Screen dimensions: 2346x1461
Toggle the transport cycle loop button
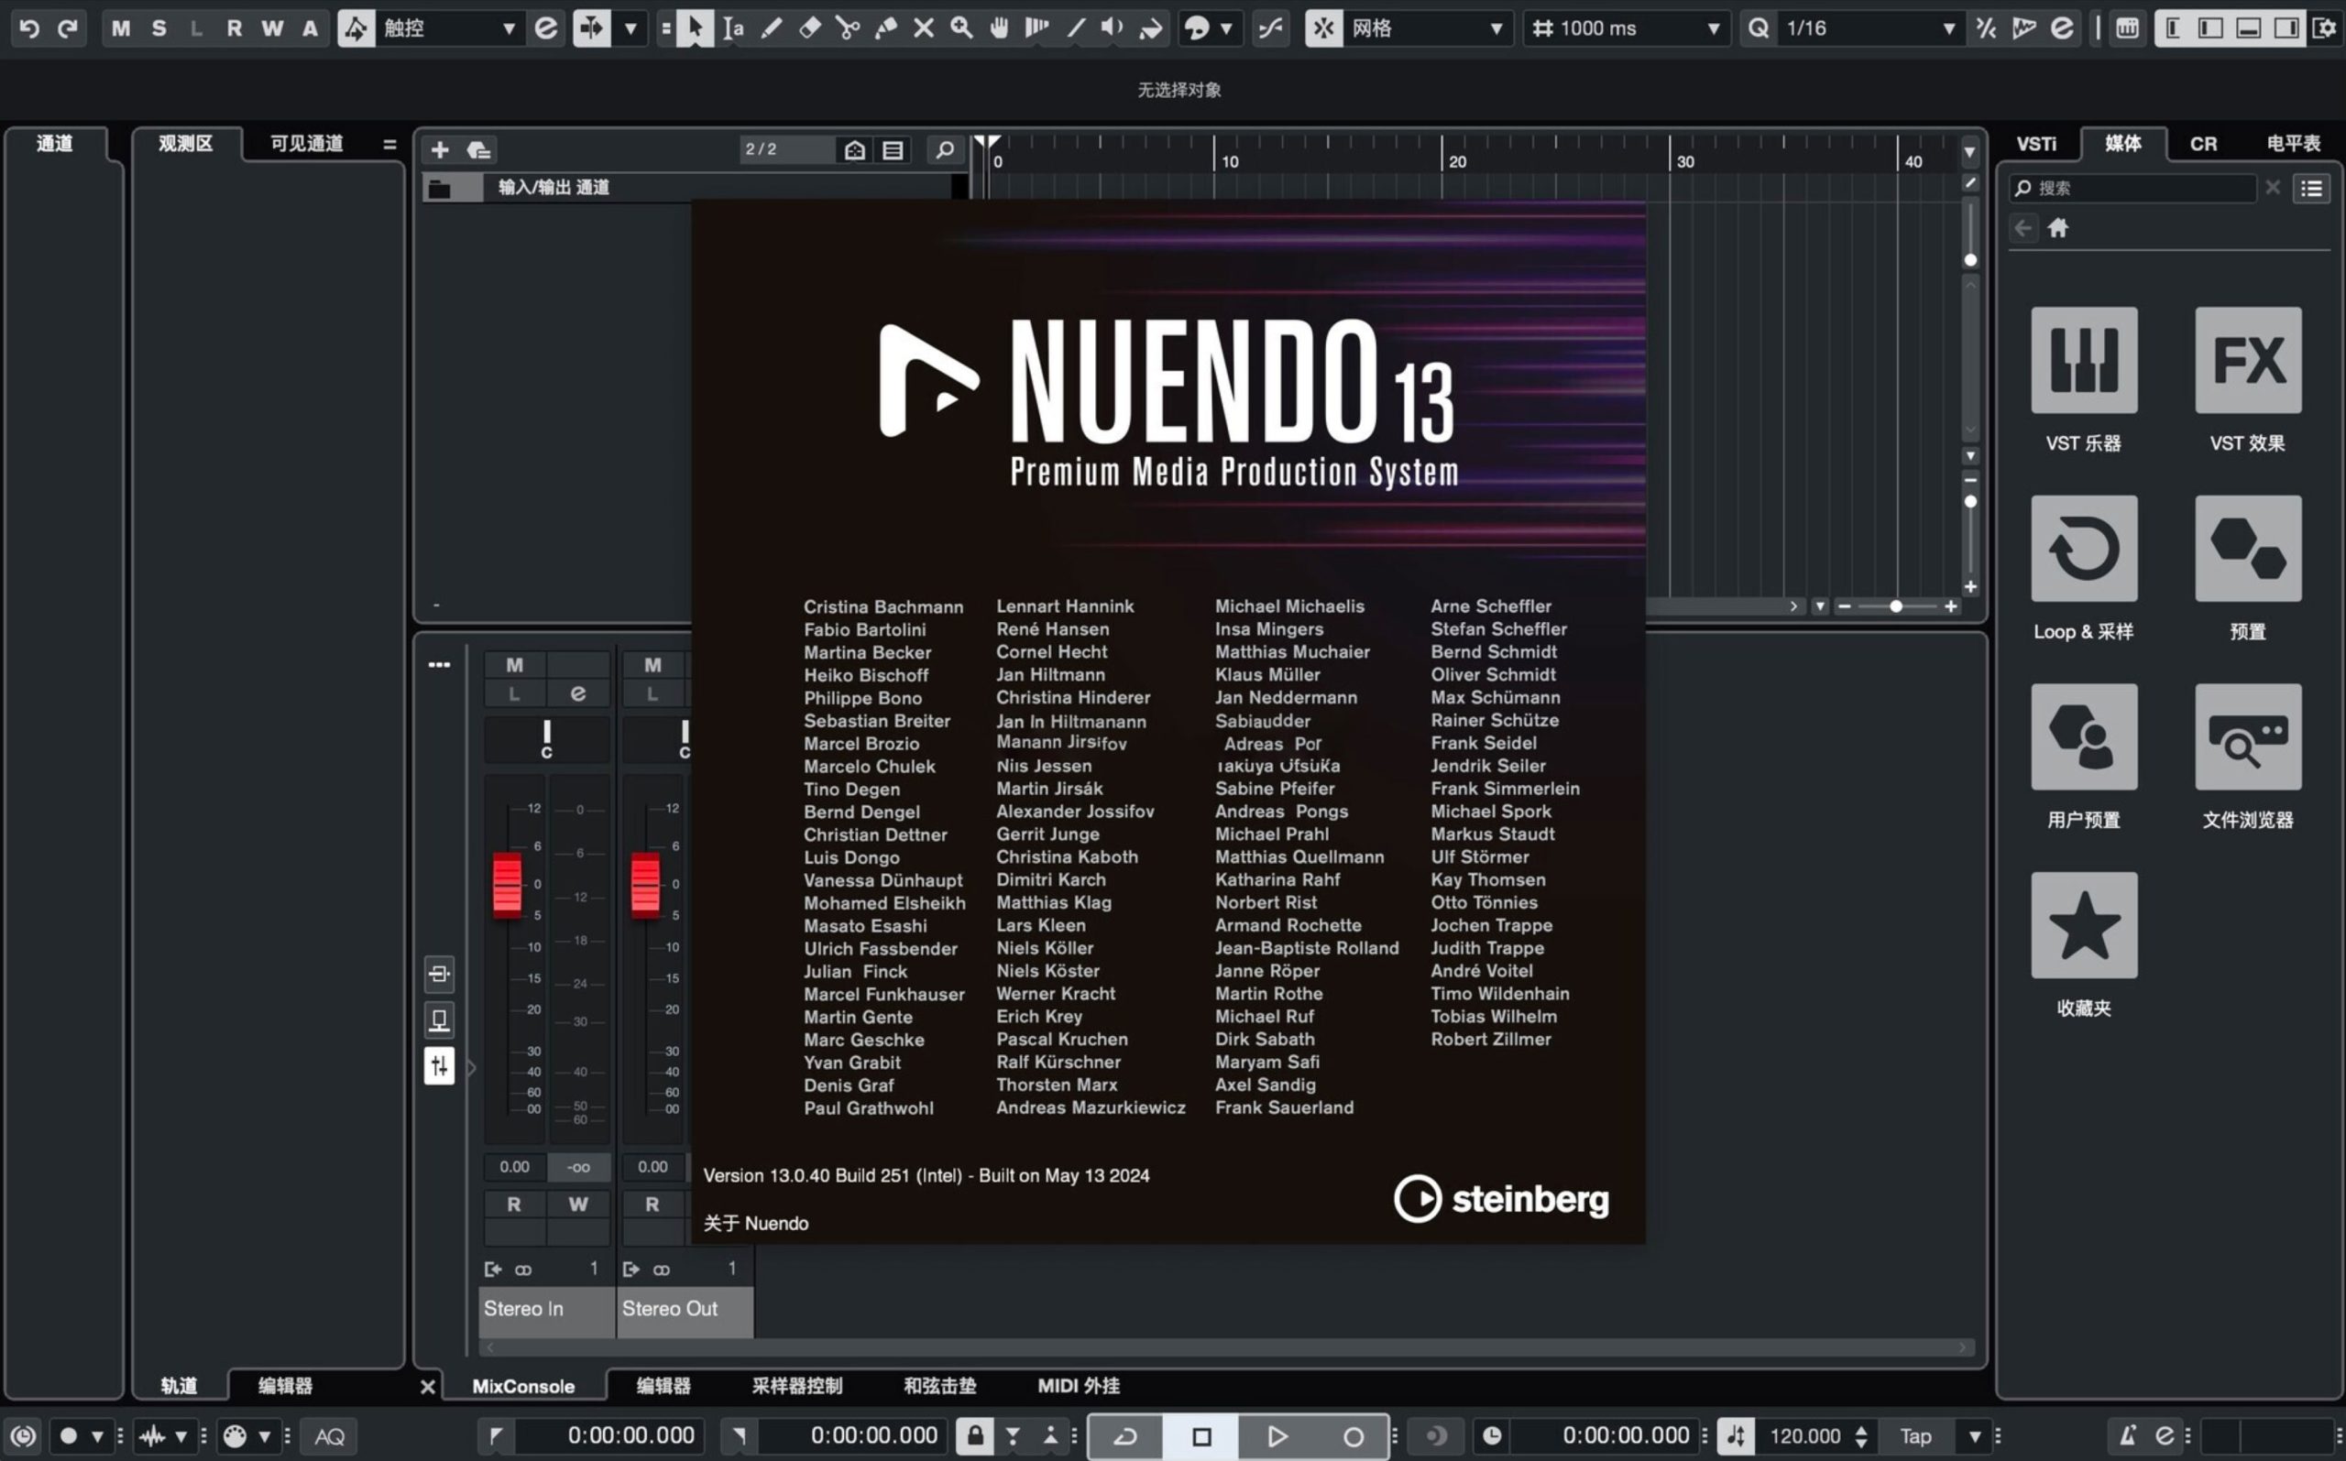[1125, 1436]
